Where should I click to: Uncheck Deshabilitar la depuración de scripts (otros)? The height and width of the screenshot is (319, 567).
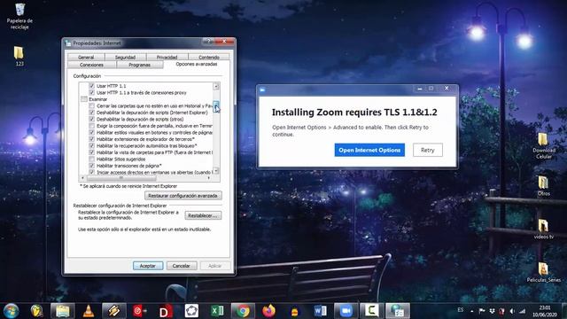click(92, 119)
